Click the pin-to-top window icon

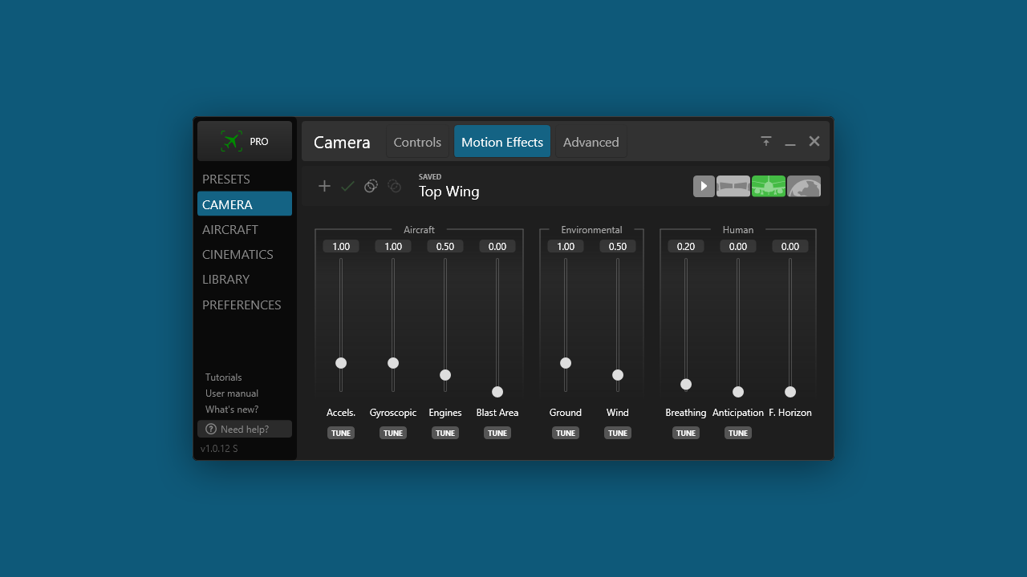[x=766, y=141]
